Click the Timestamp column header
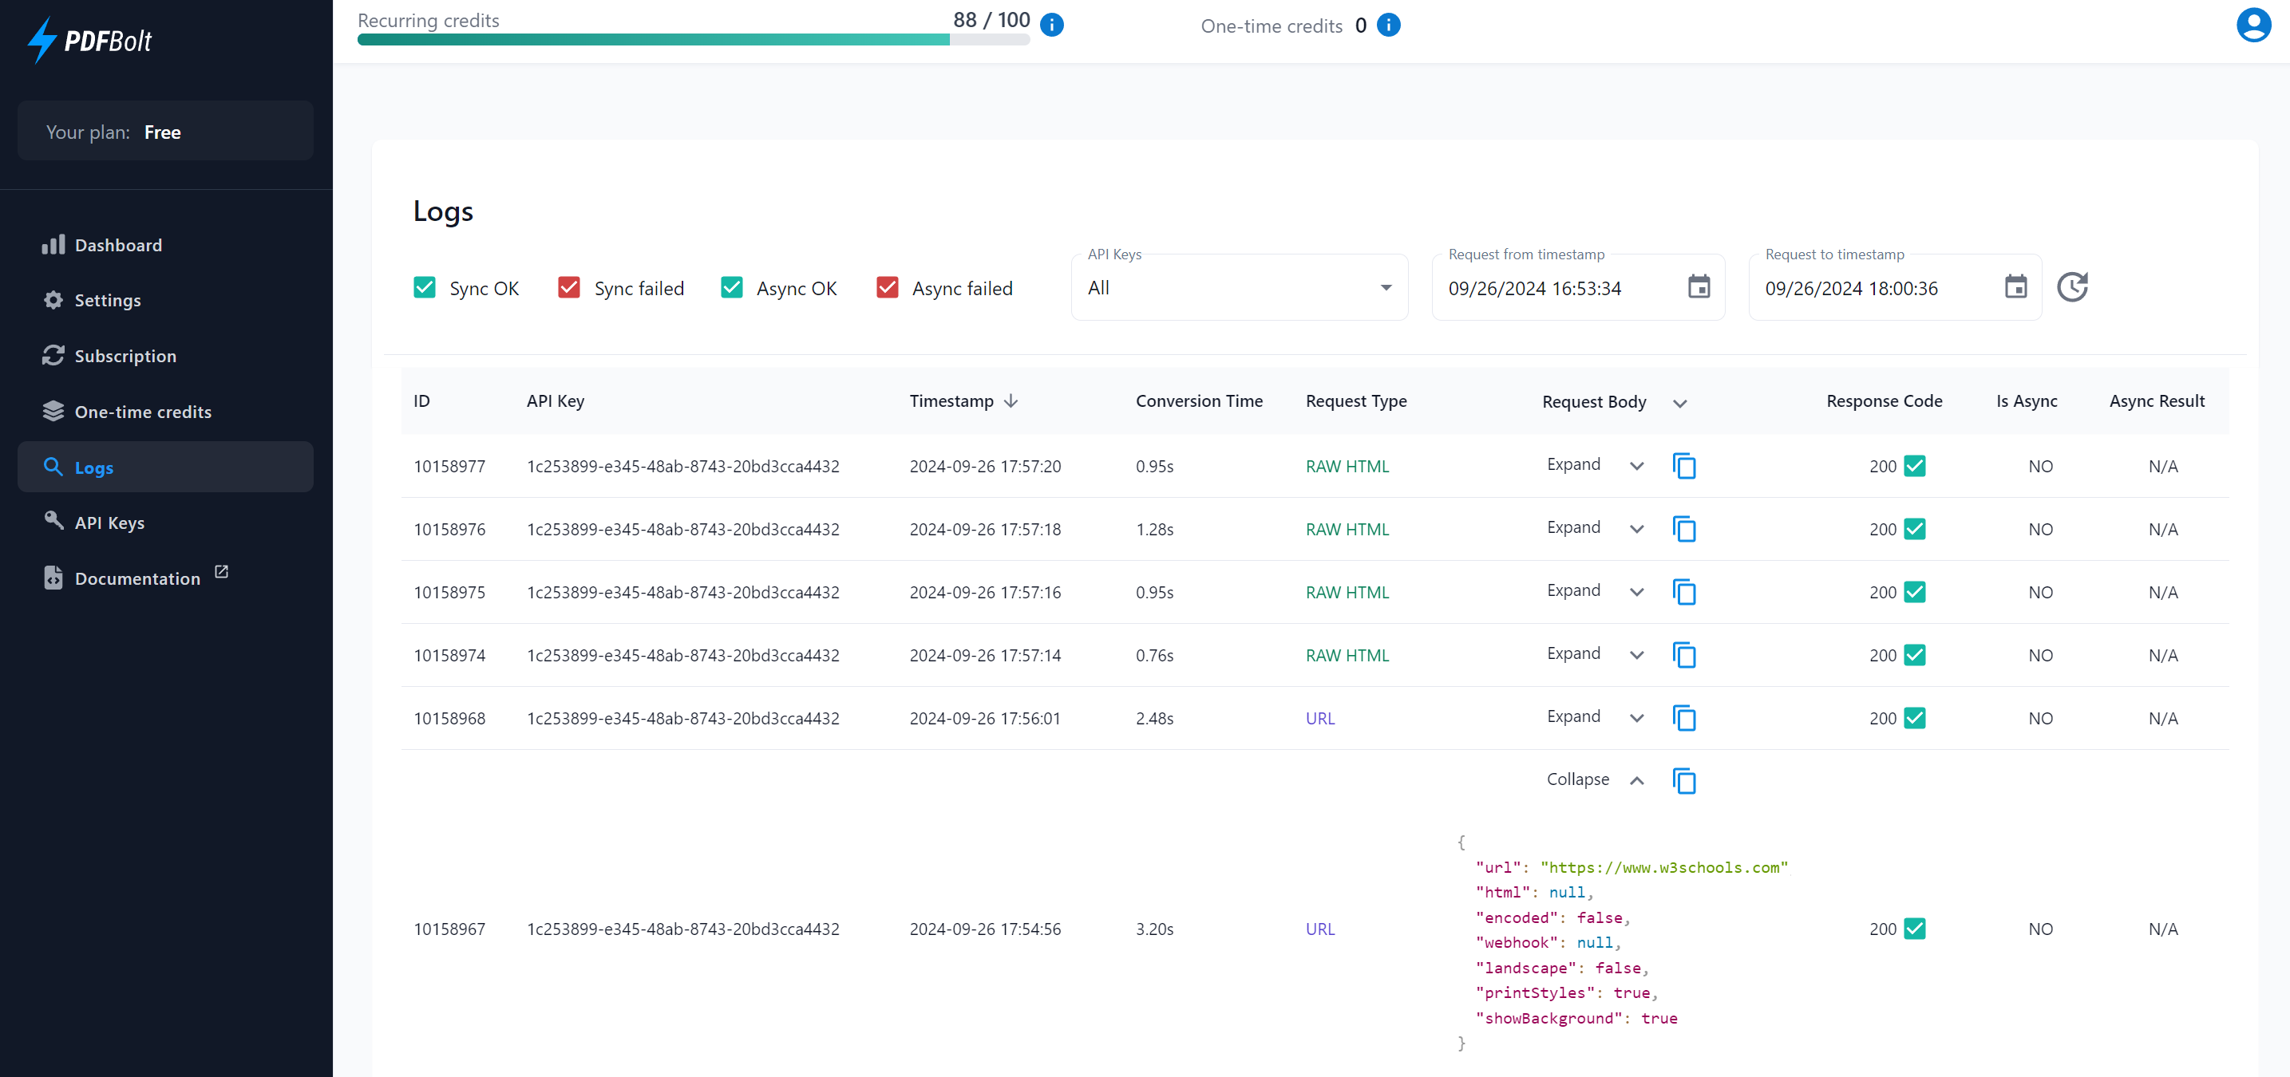This screenshot has height=1077, width=2290. coord(951,400)
